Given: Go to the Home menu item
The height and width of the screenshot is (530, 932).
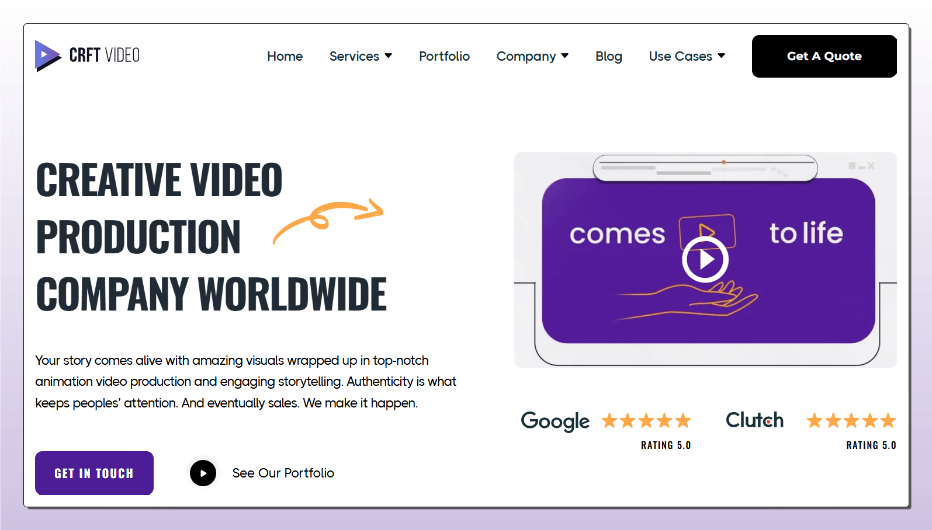Looking at the screenshot, I should coord(285,56).
